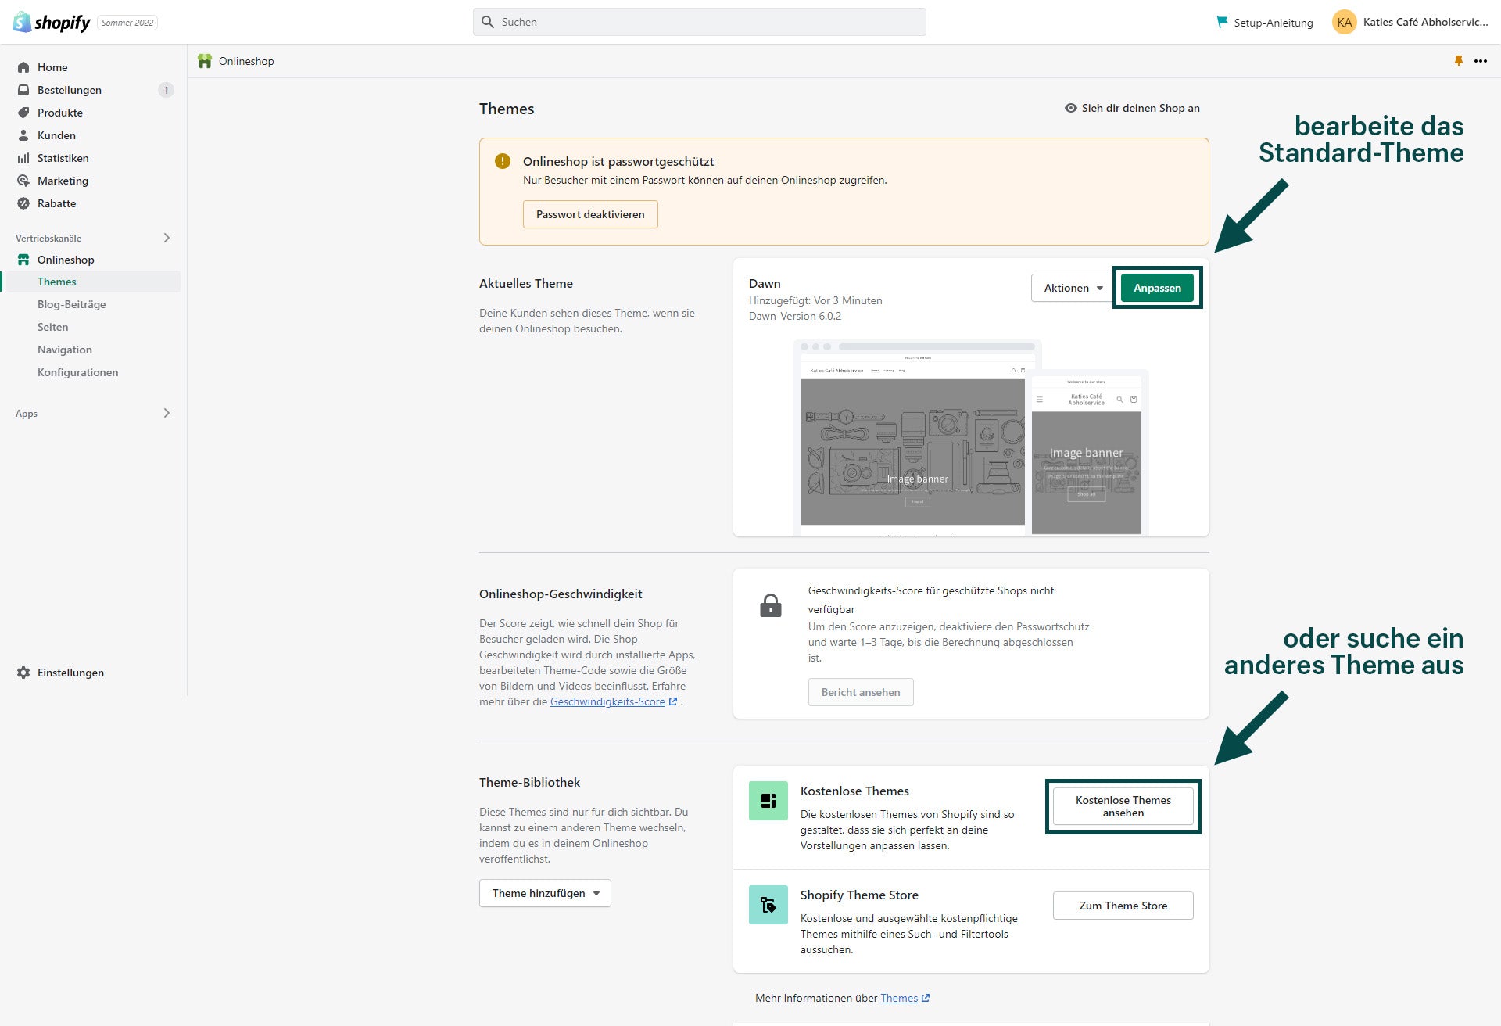Click the Statistiken bar chart icon

[23, 158]
